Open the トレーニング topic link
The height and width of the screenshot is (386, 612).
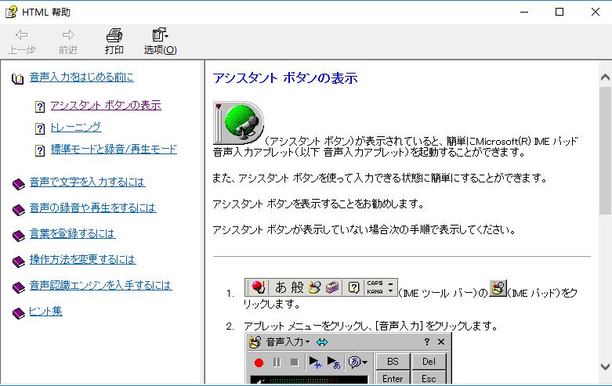tap(76, 127)
